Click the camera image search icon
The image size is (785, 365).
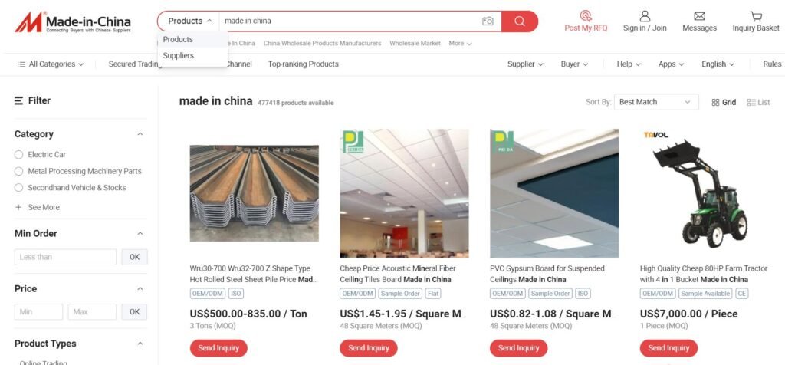pyautogui.click(x=488, y=21)
